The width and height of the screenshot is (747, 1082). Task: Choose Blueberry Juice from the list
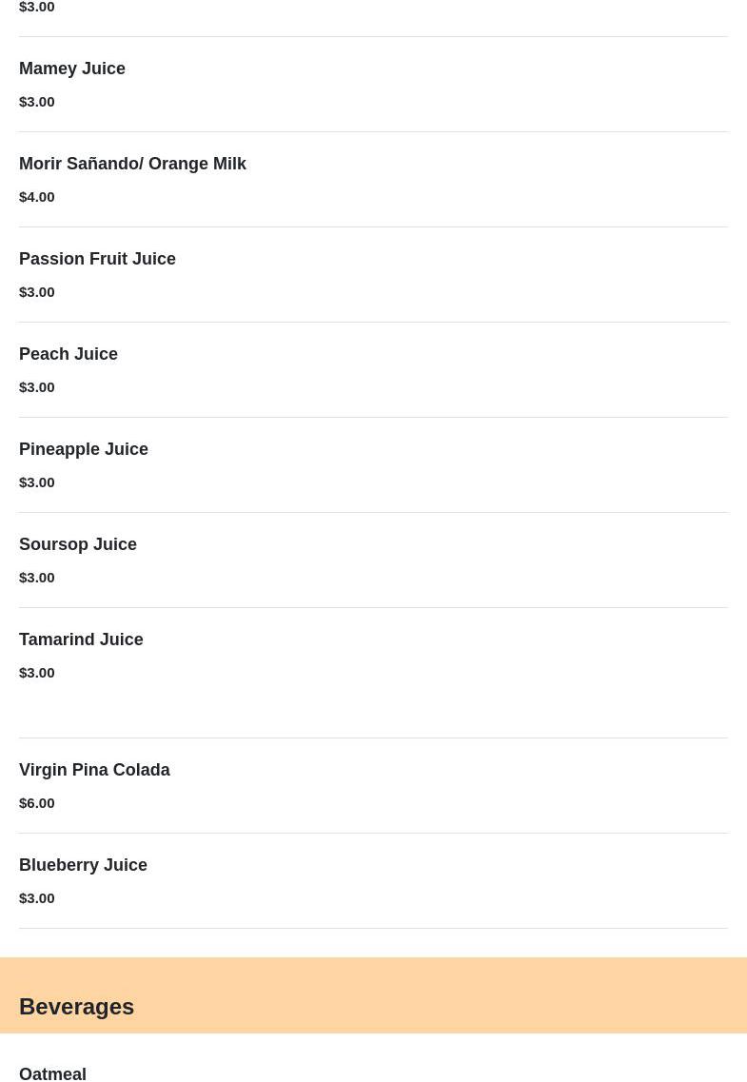point(83,865)
